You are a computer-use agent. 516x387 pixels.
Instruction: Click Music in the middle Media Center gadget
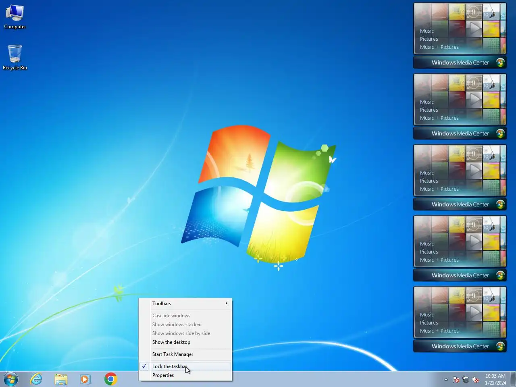point(427,173)
